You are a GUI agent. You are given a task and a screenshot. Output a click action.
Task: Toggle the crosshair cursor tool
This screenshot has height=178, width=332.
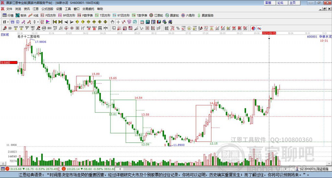point(118,22)
